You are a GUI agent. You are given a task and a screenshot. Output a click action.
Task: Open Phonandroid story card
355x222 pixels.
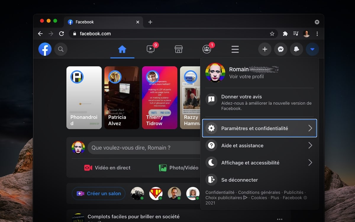click(x=84, y=98)
